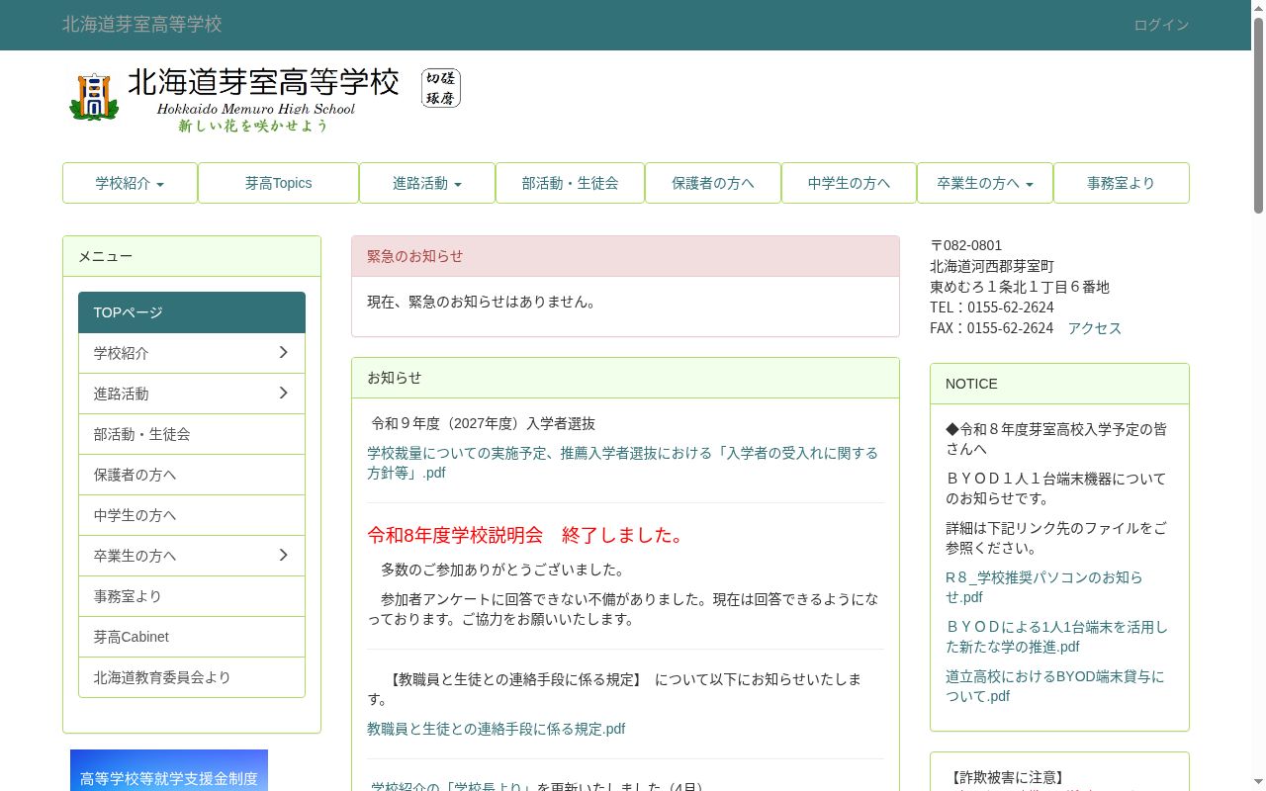
Task: Select 保護者の方へ in side menu
Action: [x=192, y=475]
